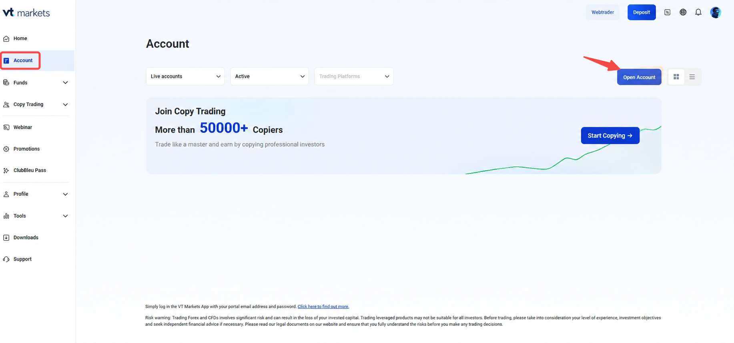
Task: Click the '50000+' copiers figure
Action: 224,128
